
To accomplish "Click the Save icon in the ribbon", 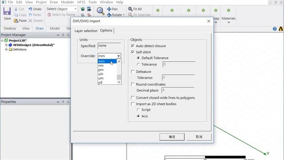I will (x=7, y=11).
